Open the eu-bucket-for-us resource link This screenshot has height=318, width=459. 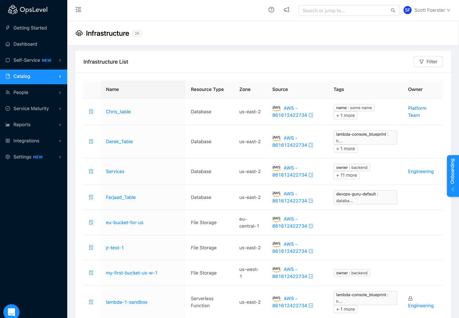pyautogui.click(x=125, y=222)
